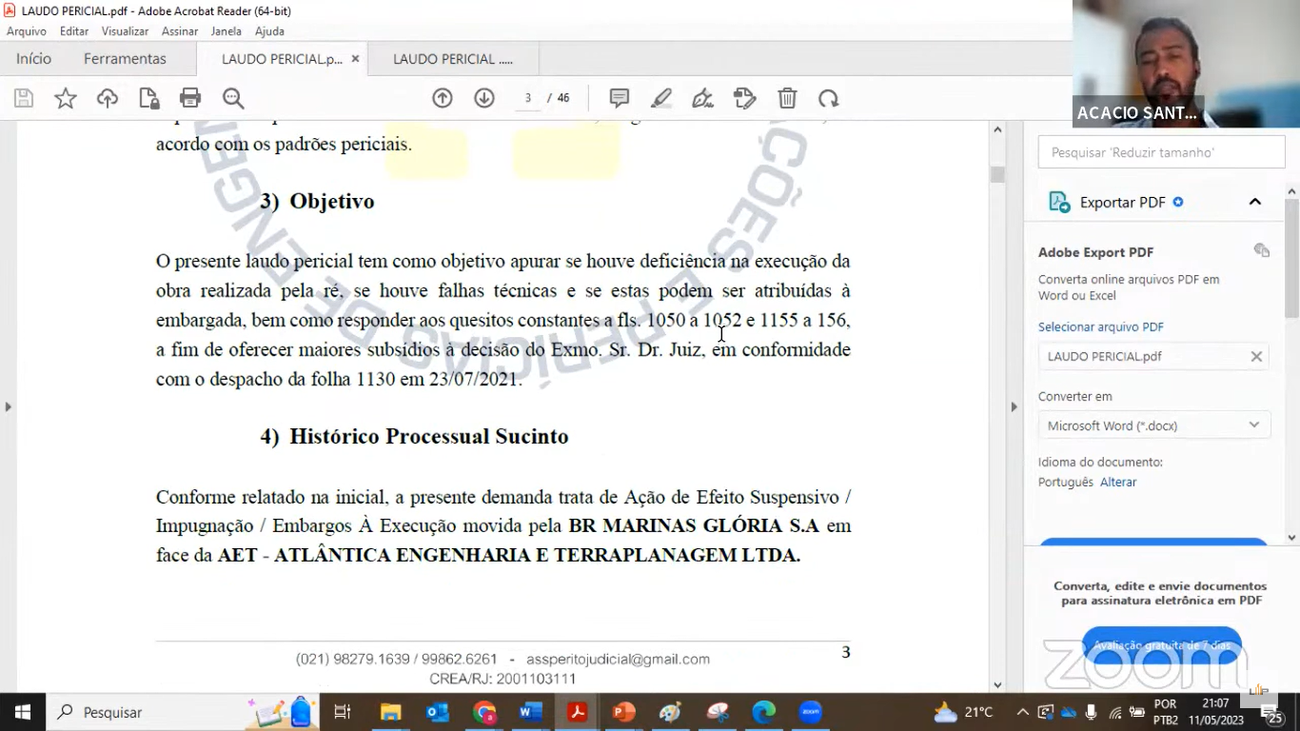Click the delete trash icon in toolbar
This screenshot has width=1300, height=731.
787,98
